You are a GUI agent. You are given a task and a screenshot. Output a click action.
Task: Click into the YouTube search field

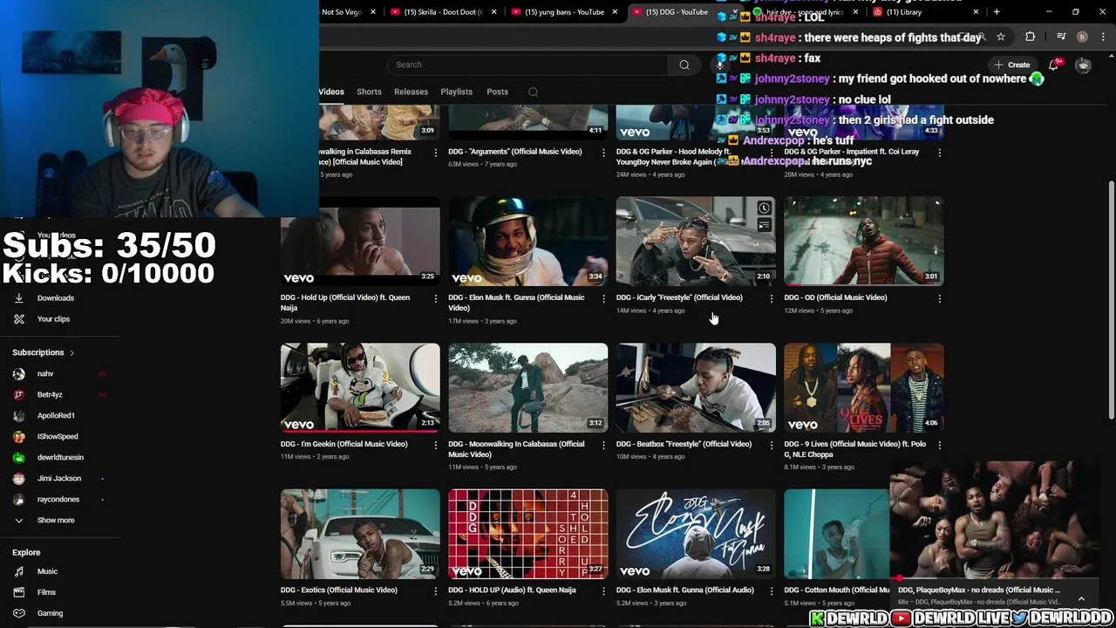click(x=529, y=65)
